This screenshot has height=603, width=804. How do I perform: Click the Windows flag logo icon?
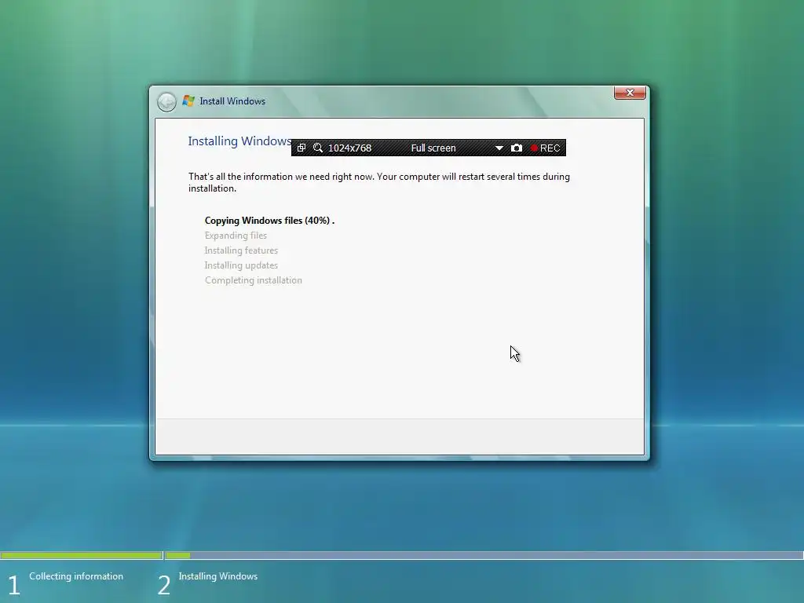click(188, 101)
